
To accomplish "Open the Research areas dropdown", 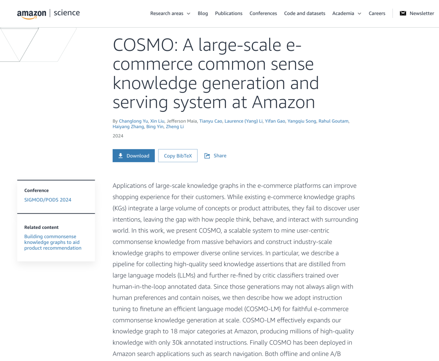I will pos(167,13).
